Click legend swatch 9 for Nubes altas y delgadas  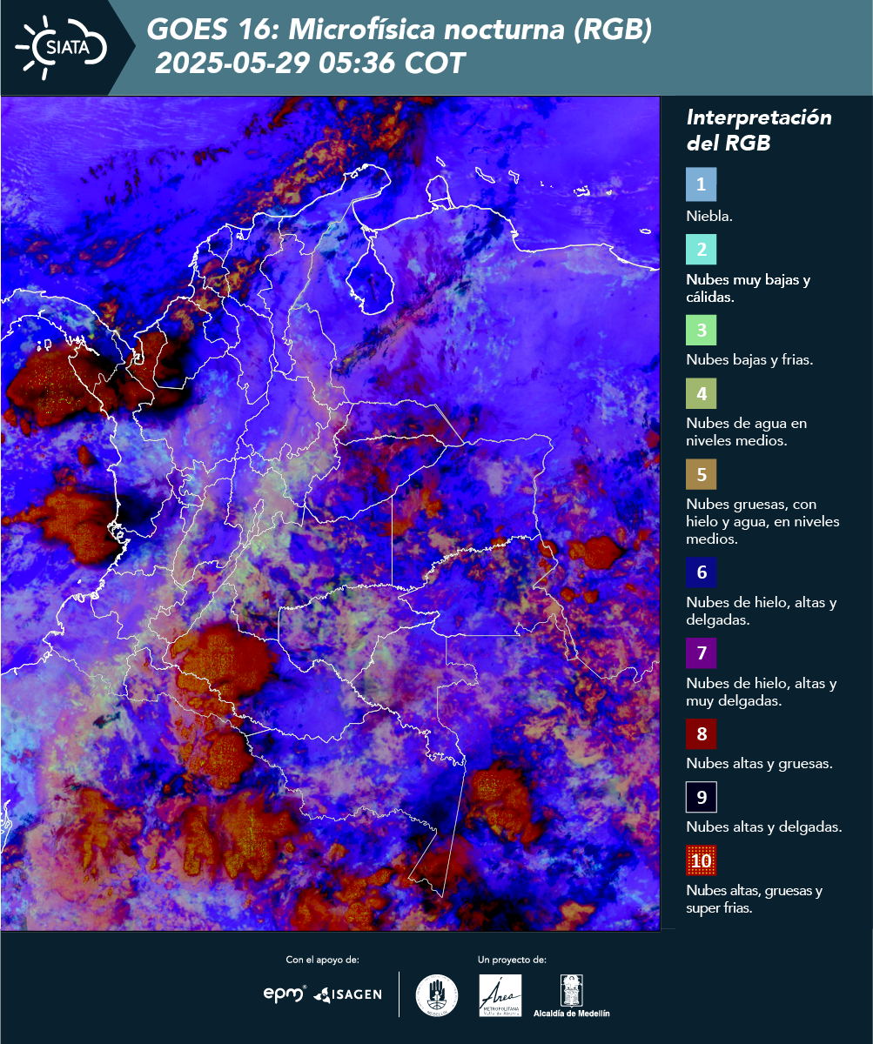702,797
